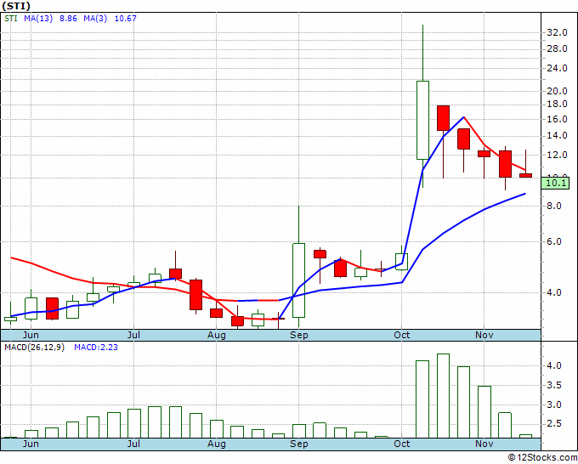Click the 20.0 price axis label
This screenshot has height=464, width=578.
coord(557,92)
